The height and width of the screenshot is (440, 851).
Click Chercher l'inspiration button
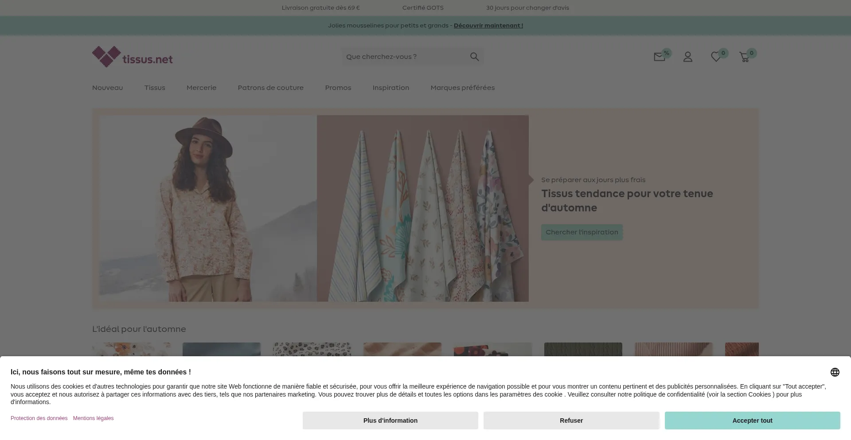pyautogui.click(x=582, y=232)
